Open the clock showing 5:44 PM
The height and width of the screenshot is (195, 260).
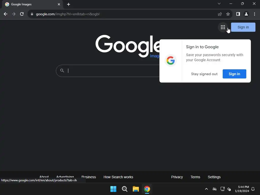pyautogui.click(x=242, y=189)
